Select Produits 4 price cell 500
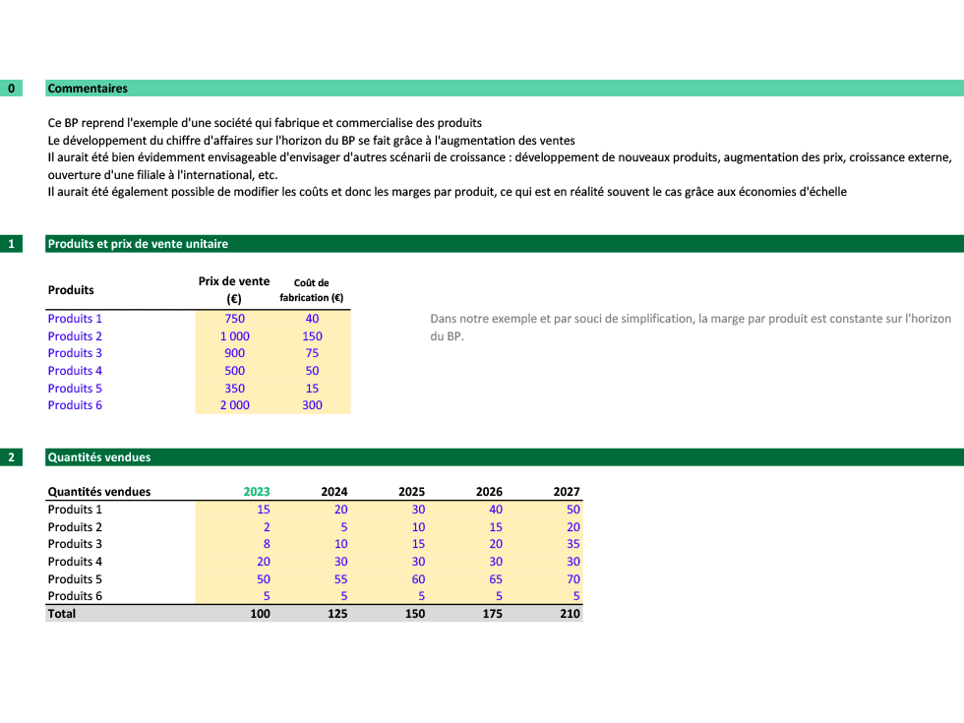This screenshot has width=964, height=723. 234,371
